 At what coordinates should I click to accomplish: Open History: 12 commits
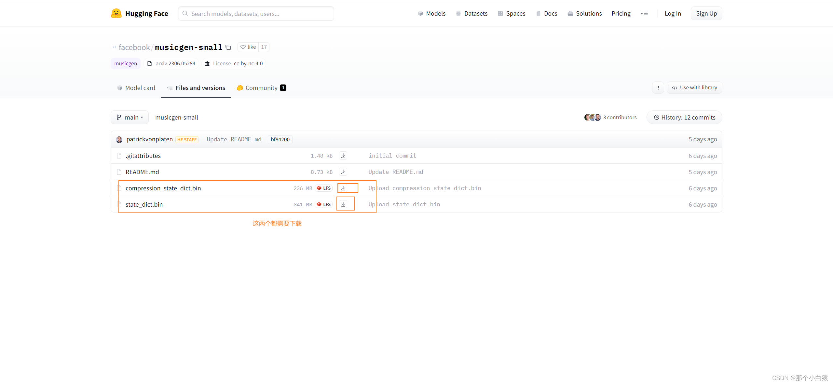(684, 117)
